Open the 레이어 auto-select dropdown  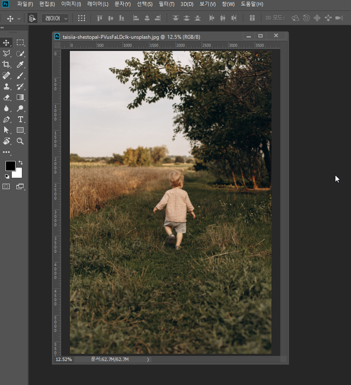pyautogui.click(x=55, y=19)
